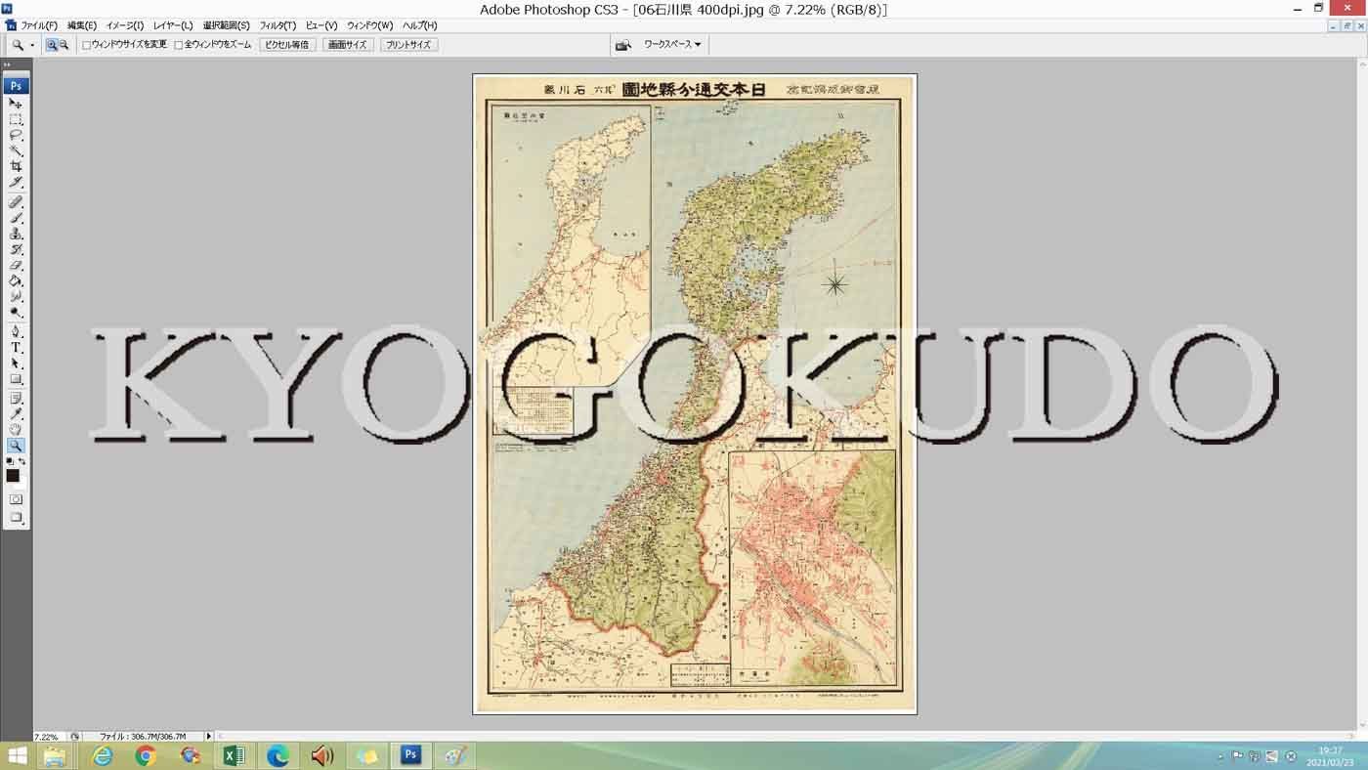This screenshot has width=1368, height=770.
Task: Select the Rectangle shape tool
Action: click(x=16, y=378)
